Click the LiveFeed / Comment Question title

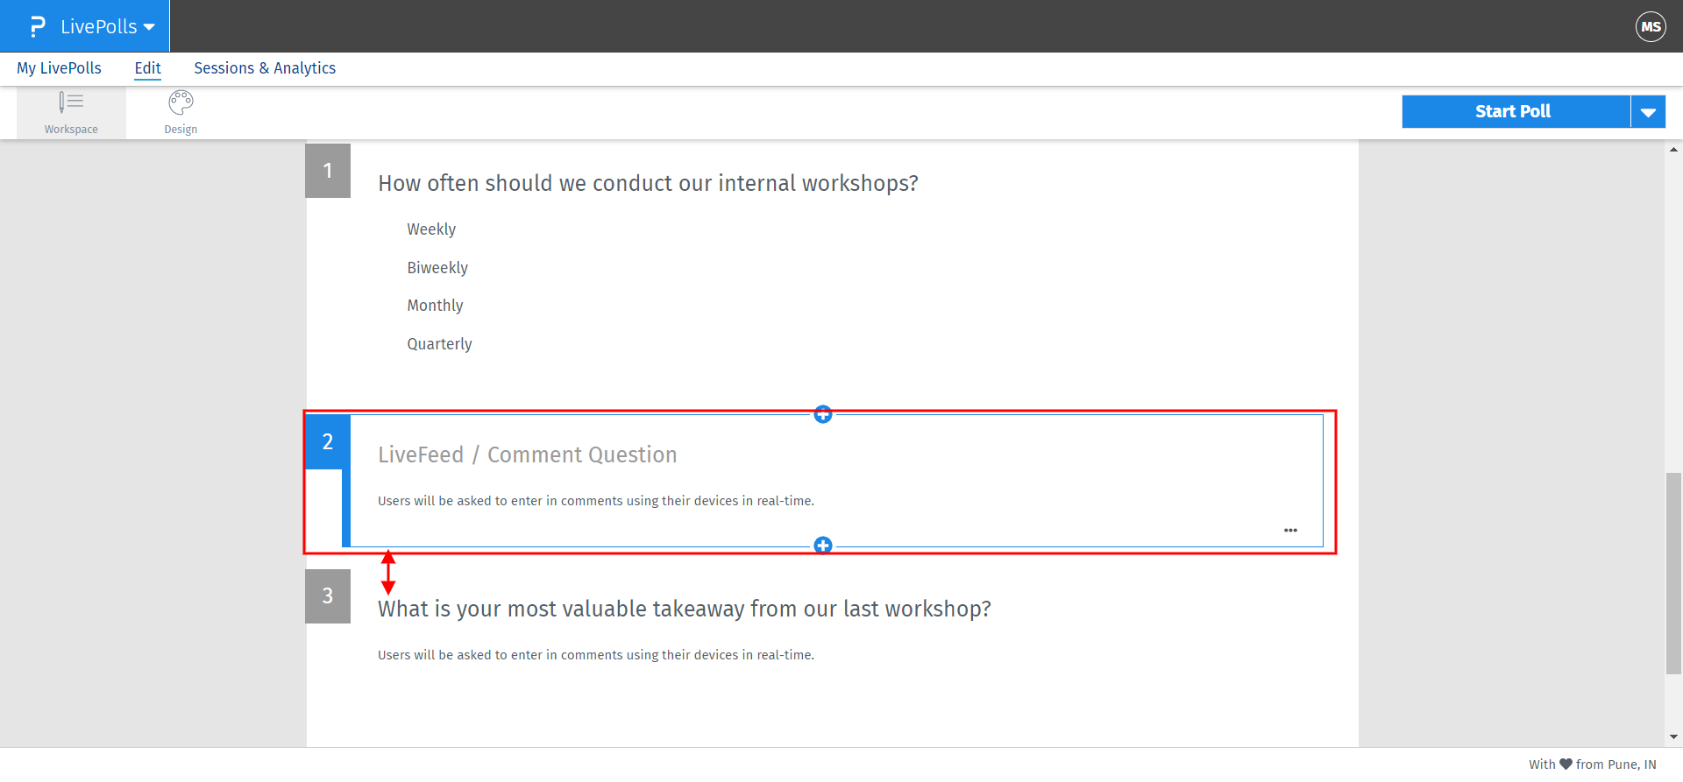click(x=527, y=454)
